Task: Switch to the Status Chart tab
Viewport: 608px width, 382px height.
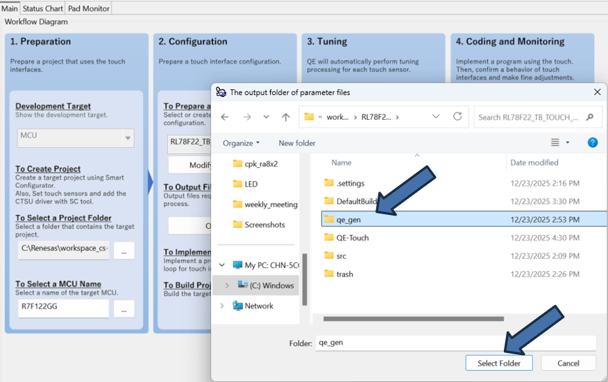Action: [42, 8]
